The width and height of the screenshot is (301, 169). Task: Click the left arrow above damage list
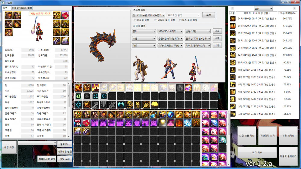232,8
